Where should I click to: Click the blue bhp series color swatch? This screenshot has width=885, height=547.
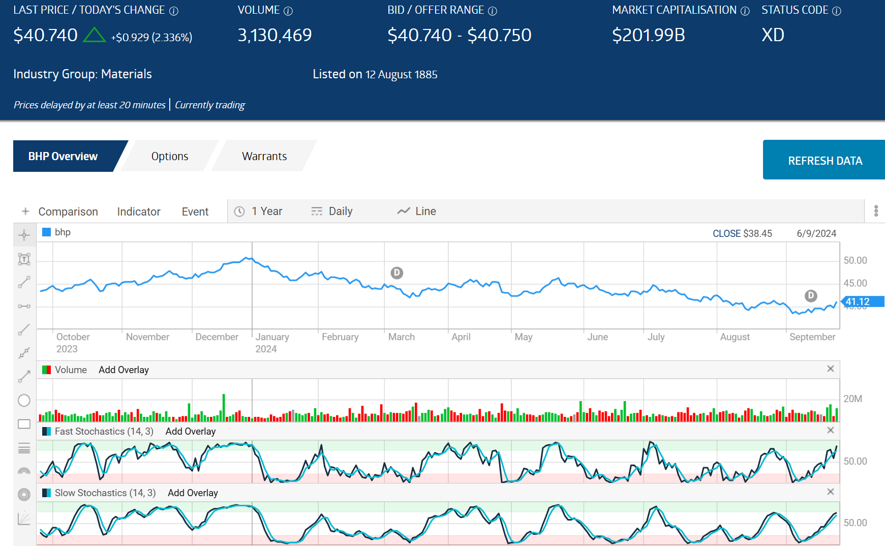(46, 232)
